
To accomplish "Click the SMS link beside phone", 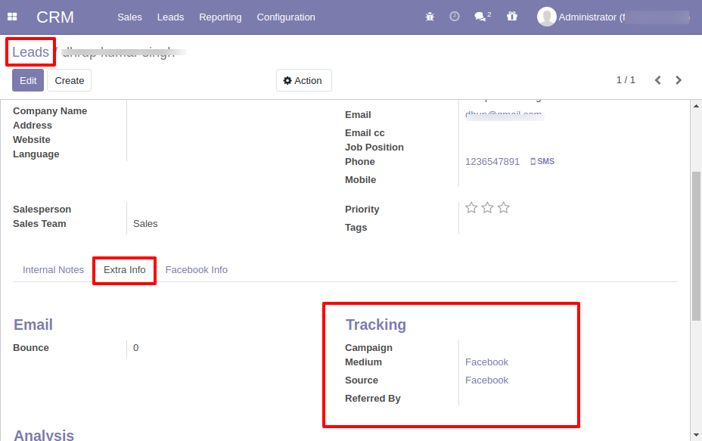I will (542, 162).
